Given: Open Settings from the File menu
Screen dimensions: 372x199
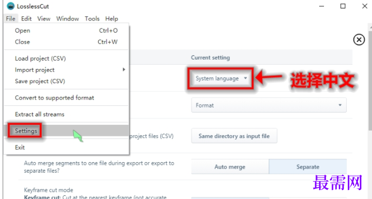Looking at the screenshot, I should pyautogui.click(x=66, y=131).
